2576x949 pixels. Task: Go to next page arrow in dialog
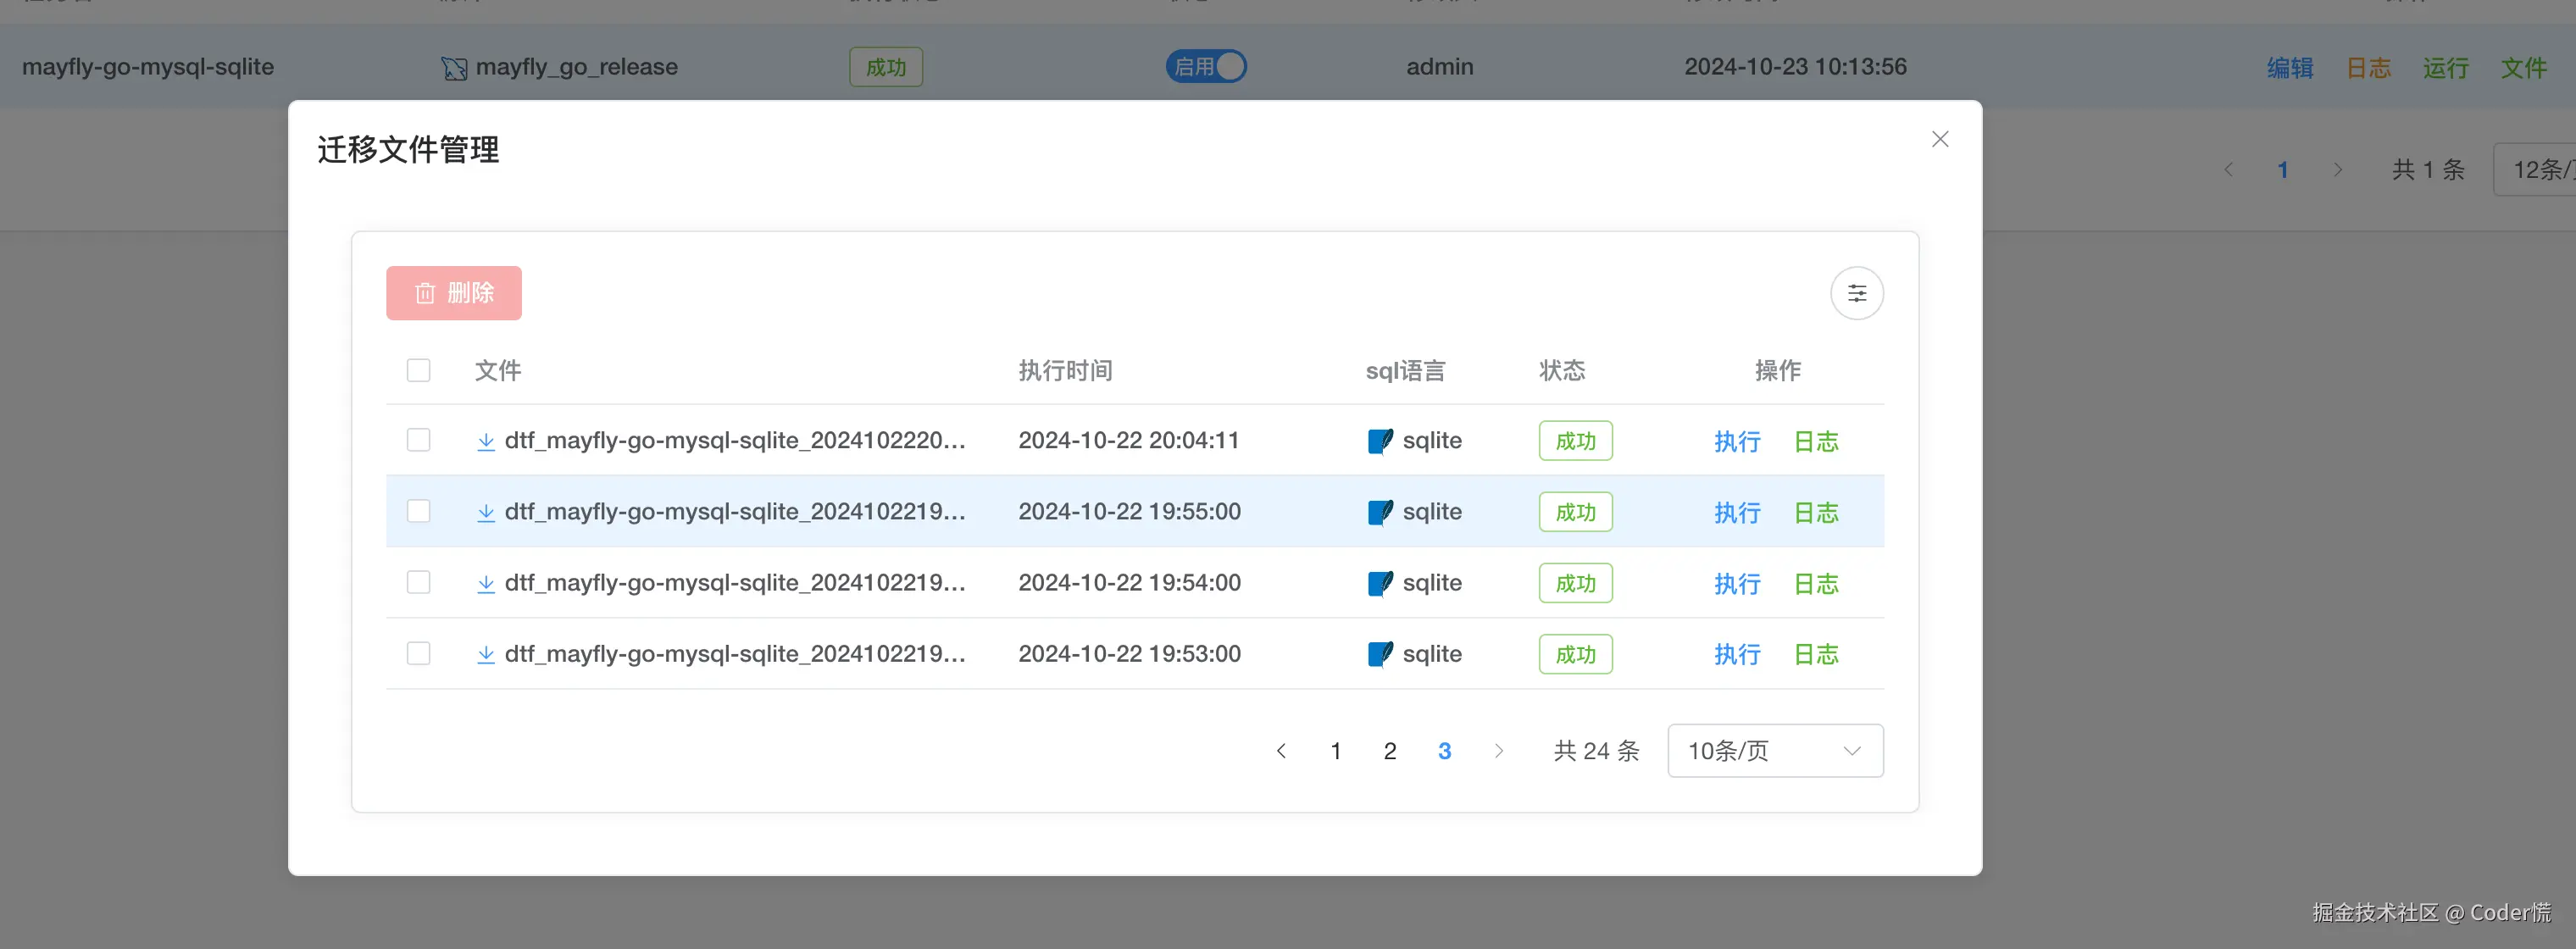click(x=1498, y=751)
